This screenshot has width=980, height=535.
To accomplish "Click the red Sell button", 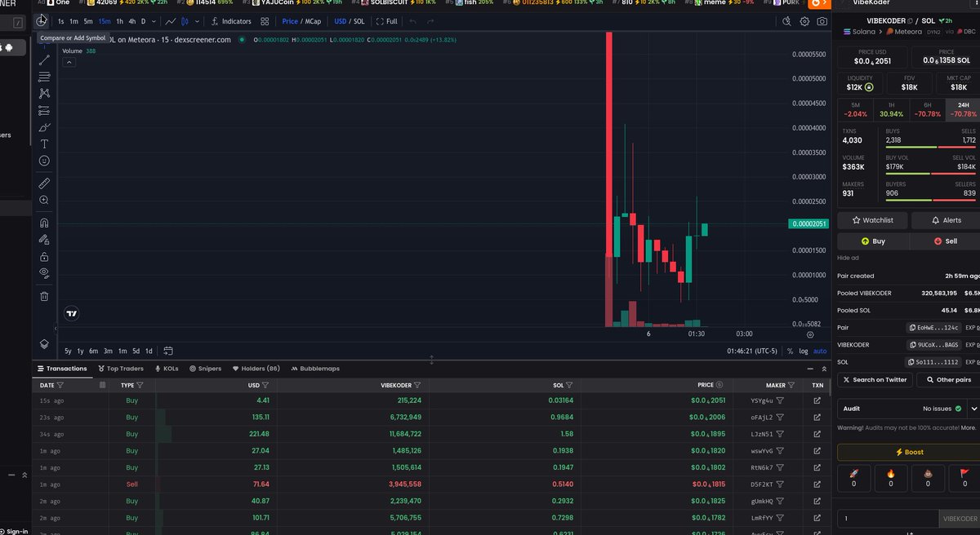I will point(945,241).
